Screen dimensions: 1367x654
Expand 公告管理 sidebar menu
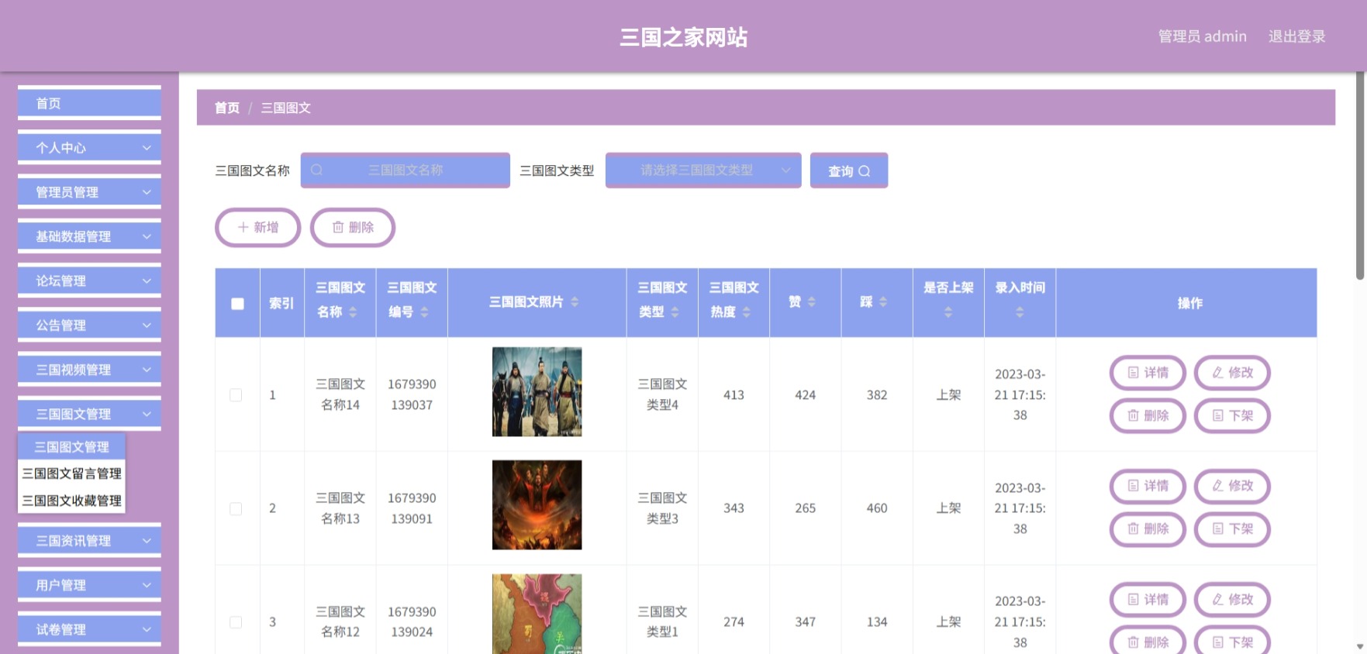(89, 325)
